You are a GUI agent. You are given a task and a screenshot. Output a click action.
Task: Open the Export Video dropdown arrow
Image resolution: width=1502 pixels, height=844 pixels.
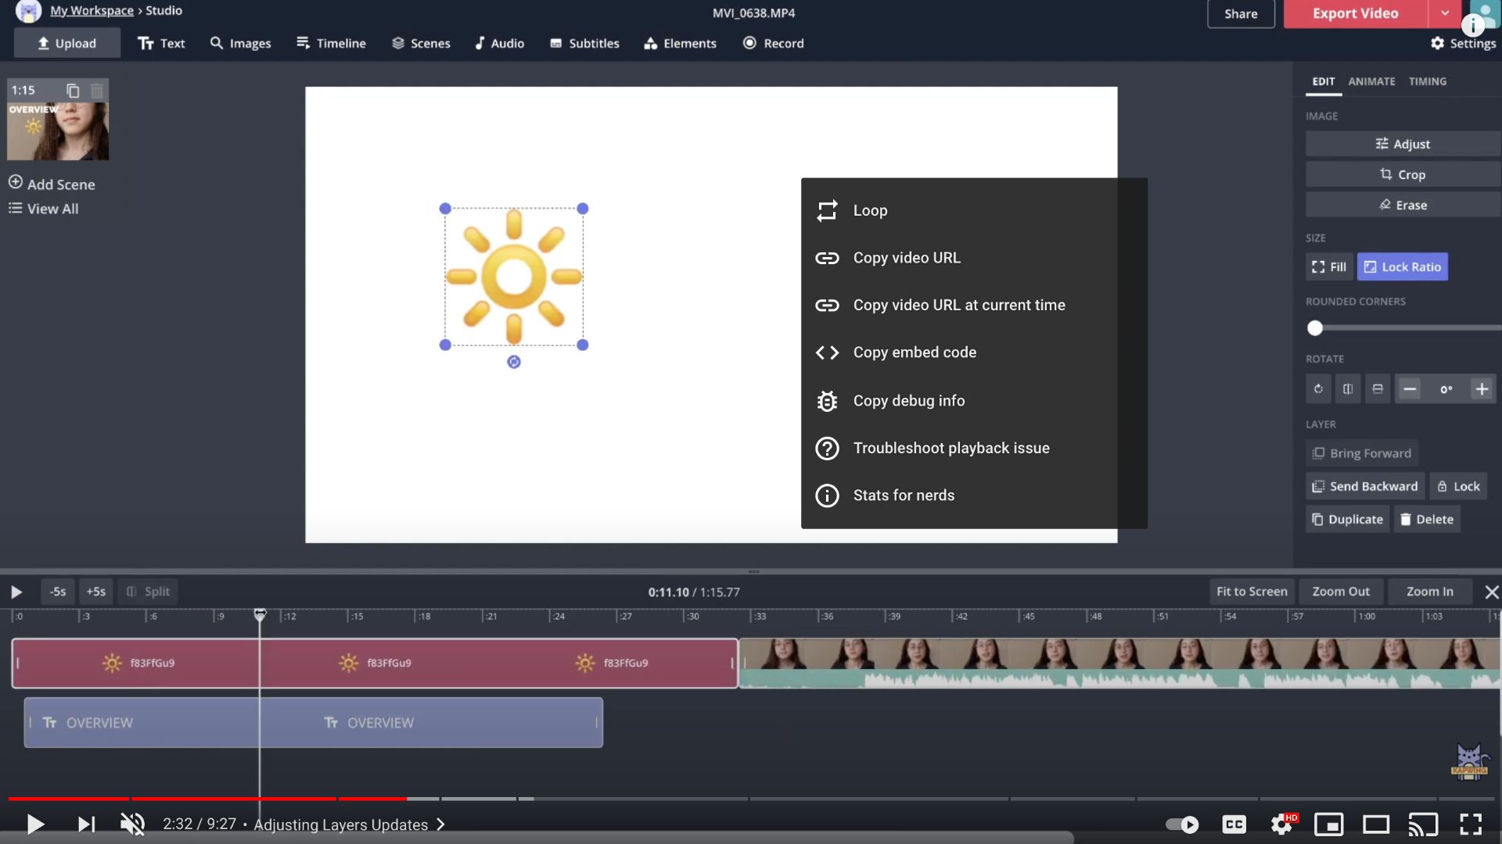tap(1445, 13)
